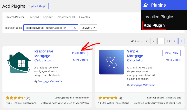
Task: Select Add Plugin in the sidebar menu
Action: click(154, 25)
